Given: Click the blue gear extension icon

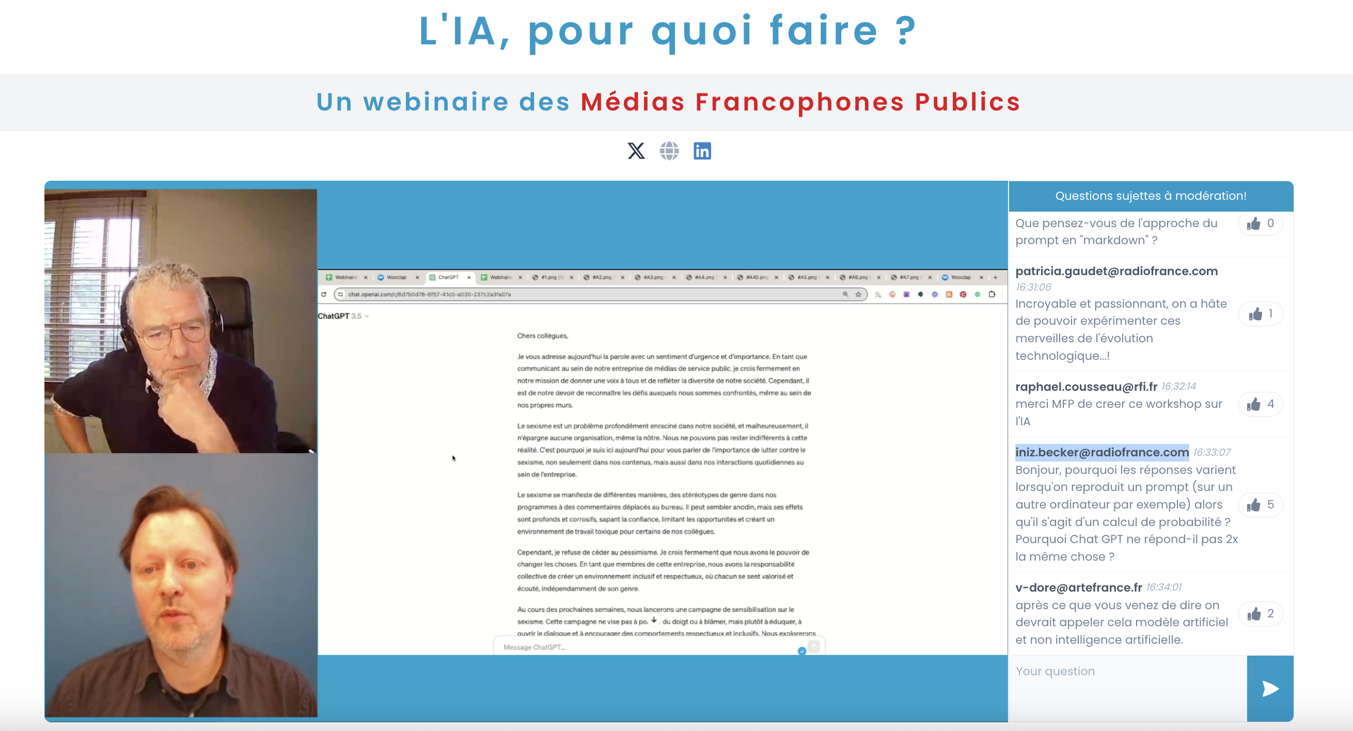Looking at the screenshot, I should tap(935, 295).
